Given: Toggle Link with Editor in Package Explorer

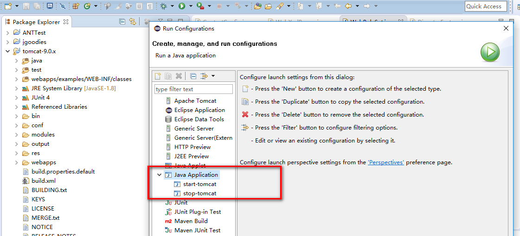Looking at the screenshot, I should 133,22.
